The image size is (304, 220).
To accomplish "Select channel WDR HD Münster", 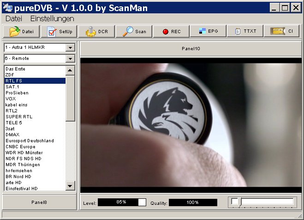I will coord(35,153).
